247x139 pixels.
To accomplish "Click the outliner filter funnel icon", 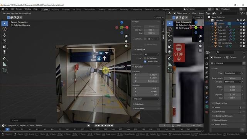I will [x=242, y=14].
